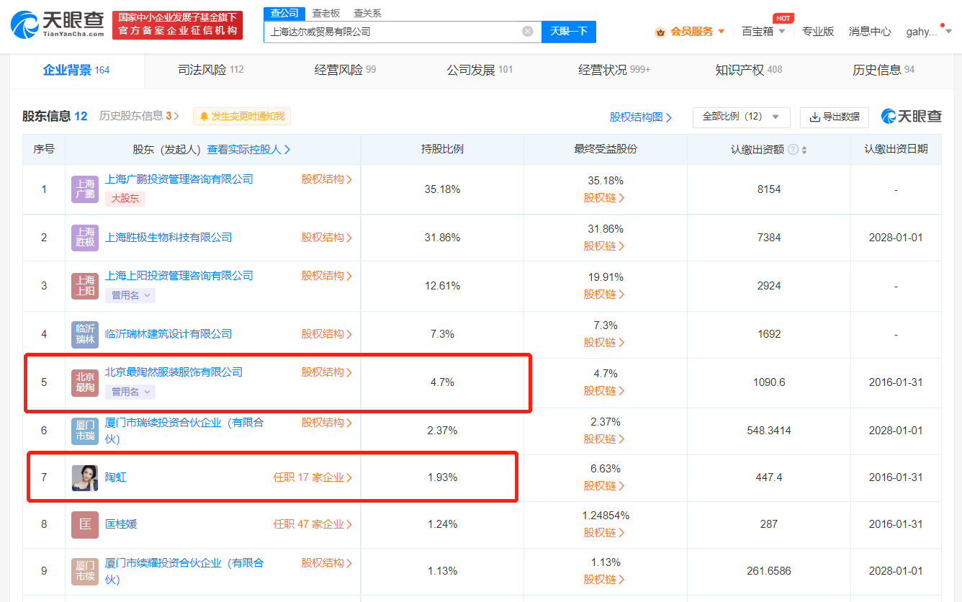Screen dimensions: 962x602
Task: Expand the 会员服务 dropdown
Action: (721, 32)
